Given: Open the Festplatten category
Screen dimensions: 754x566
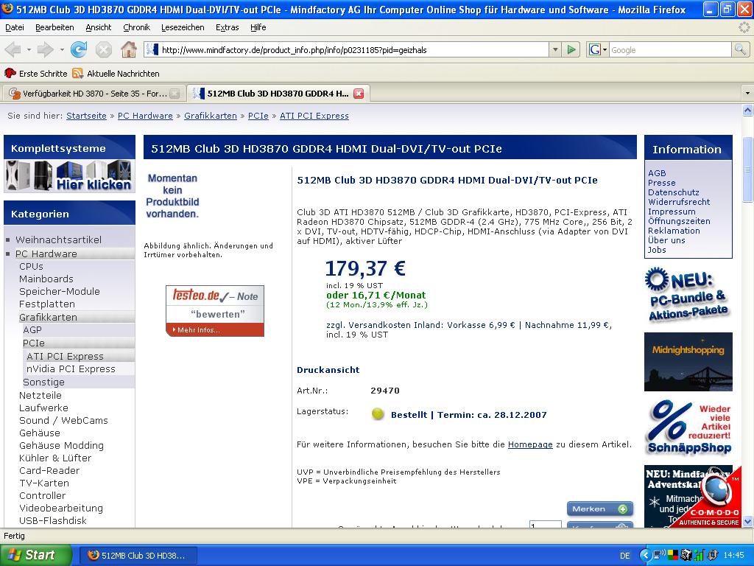Looking at the screenshot, I should pyautogui.click(x=47, y=304).
